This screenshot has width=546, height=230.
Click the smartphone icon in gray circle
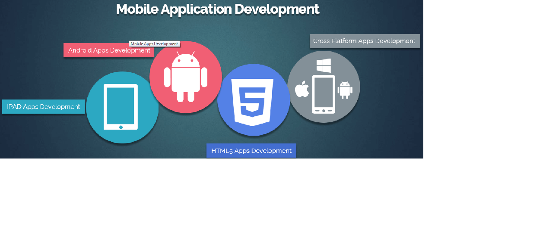click(x=324, y=94)
